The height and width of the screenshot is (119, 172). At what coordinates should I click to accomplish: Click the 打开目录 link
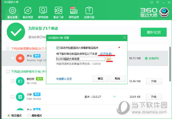[106, 54]
